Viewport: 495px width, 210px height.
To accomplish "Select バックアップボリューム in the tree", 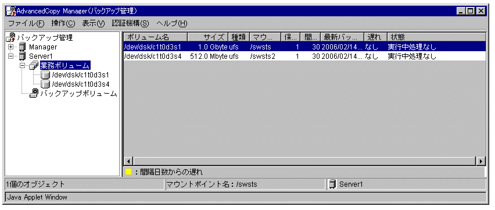I will click(x=78, y=94).
